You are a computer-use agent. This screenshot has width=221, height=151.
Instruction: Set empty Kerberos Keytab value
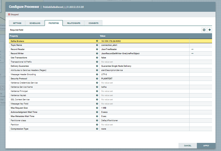[144, 95]
